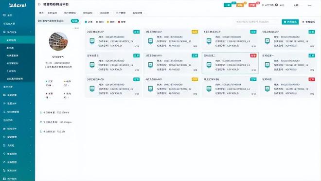Screen dimensions: 321x181
Task: Select the yellow-dot status filter option
Action: click(x=111, y=22)
